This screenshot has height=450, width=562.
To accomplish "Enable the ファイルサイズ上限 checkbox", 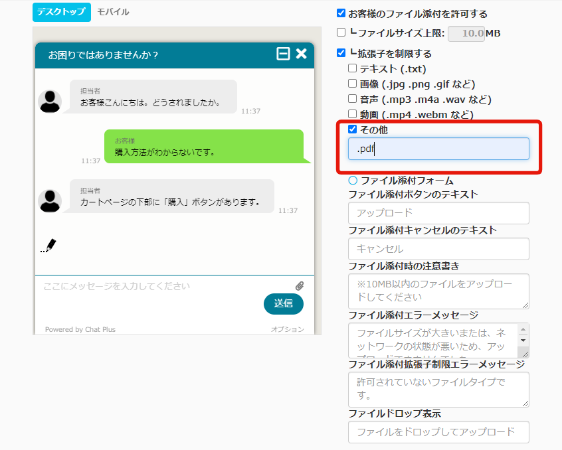I will [341, 33].
